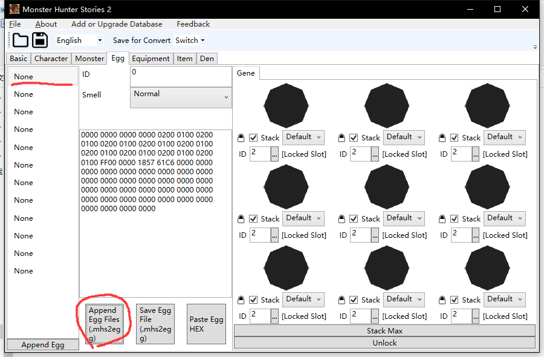Screen dimensions: 544x357
Task: Click the Monster Hunter Stories 2 app icon
Action: click(15, 9)
